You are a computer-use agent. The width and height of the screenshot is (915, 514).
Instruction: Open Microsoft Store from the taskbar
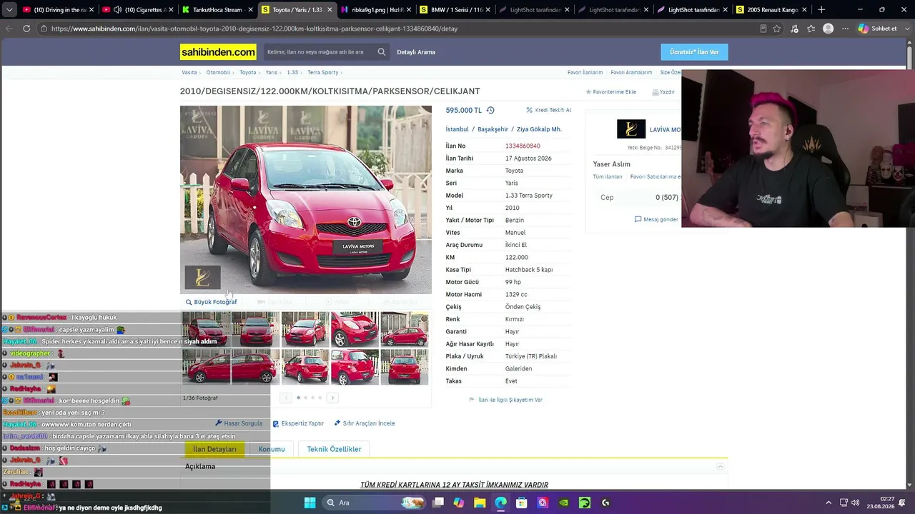click(x=522, y=503)
